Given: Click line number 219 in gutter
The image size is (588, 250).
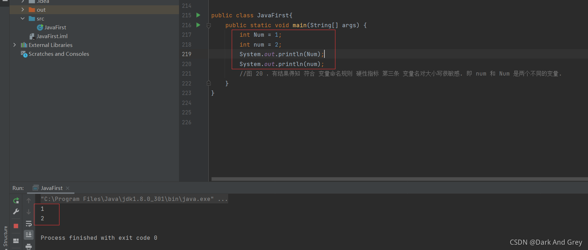Looking at the screenshot, I should (x=186, y=54).
